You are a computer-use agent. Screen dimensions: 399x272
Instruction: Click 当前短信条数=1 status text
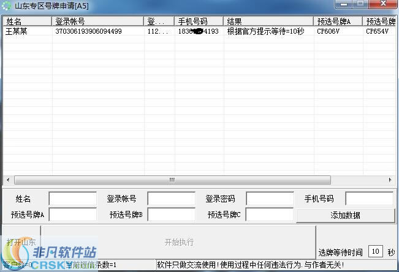[91, 265]
